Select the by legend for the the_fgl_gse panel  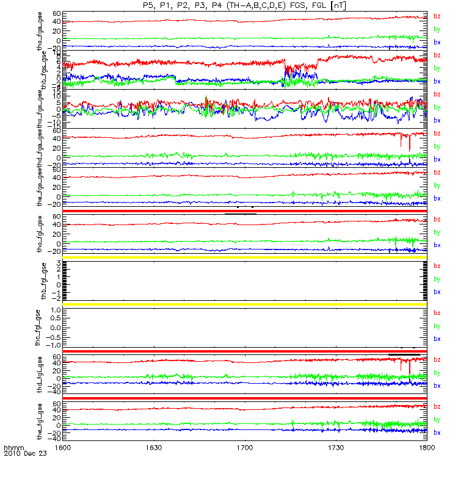pyautogui.click(x=437, y=420)
